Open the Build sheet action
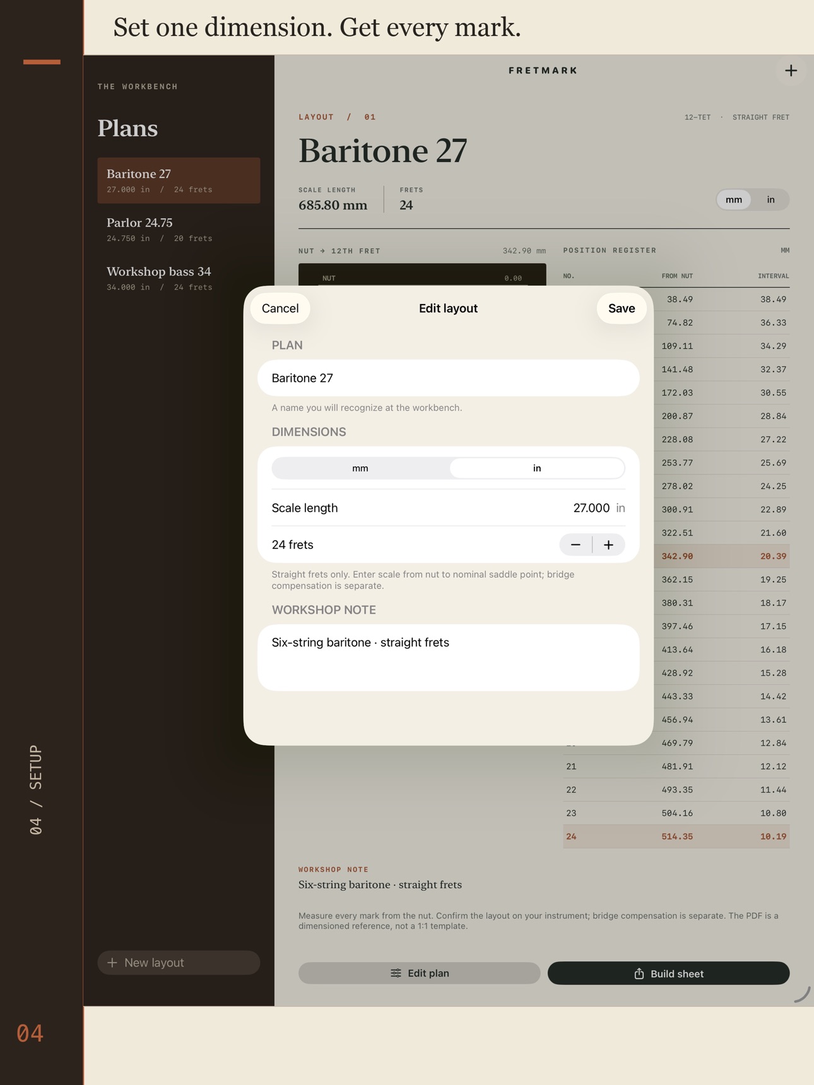This screenshot has width=814, height=1085. [x=668, y=973]
